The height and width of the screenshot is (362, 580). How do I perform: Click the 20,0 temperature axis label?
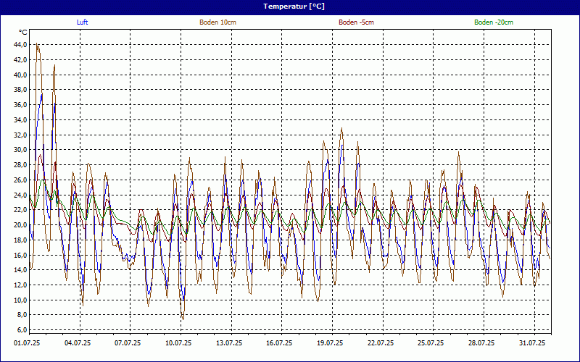(x=20, y=225)
